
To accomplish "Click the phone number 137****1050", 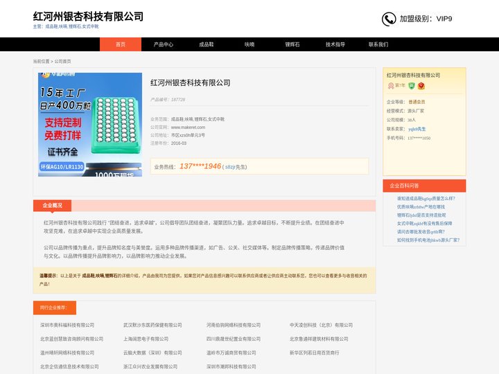I will [x=419, y=138].
